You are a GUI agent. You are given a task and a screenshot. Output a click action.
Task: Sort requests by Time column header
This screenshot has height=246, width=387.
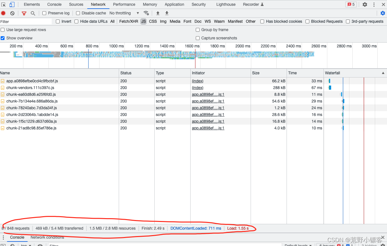click(305, 73)
